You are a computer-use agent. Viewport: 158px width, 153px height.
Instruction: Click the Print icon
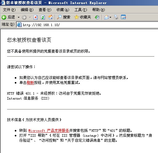click(116, 17)
